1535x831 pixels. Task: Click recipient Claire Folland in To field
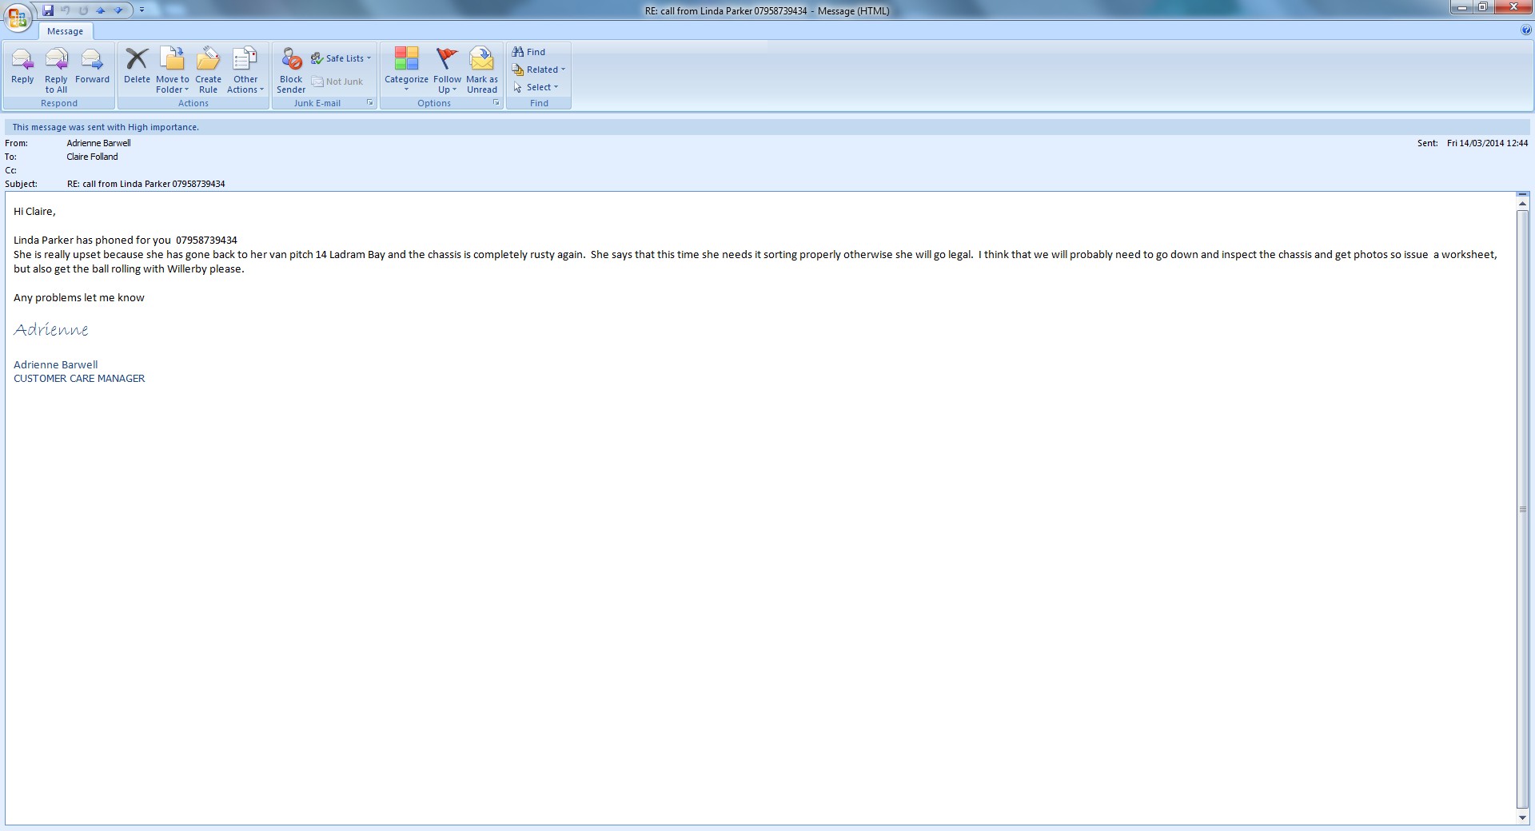pos(92,157)
